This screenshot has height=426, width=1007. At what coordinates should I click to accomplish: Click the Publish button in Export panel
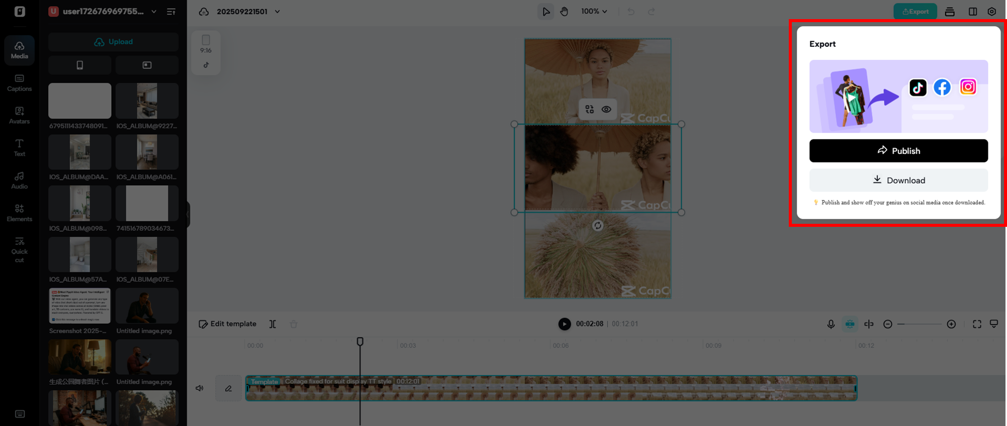click(898, 151)
